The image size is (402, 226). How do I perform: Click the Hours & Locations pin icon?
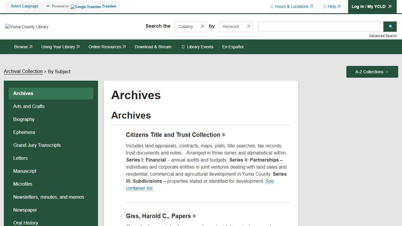click(272, 6)
